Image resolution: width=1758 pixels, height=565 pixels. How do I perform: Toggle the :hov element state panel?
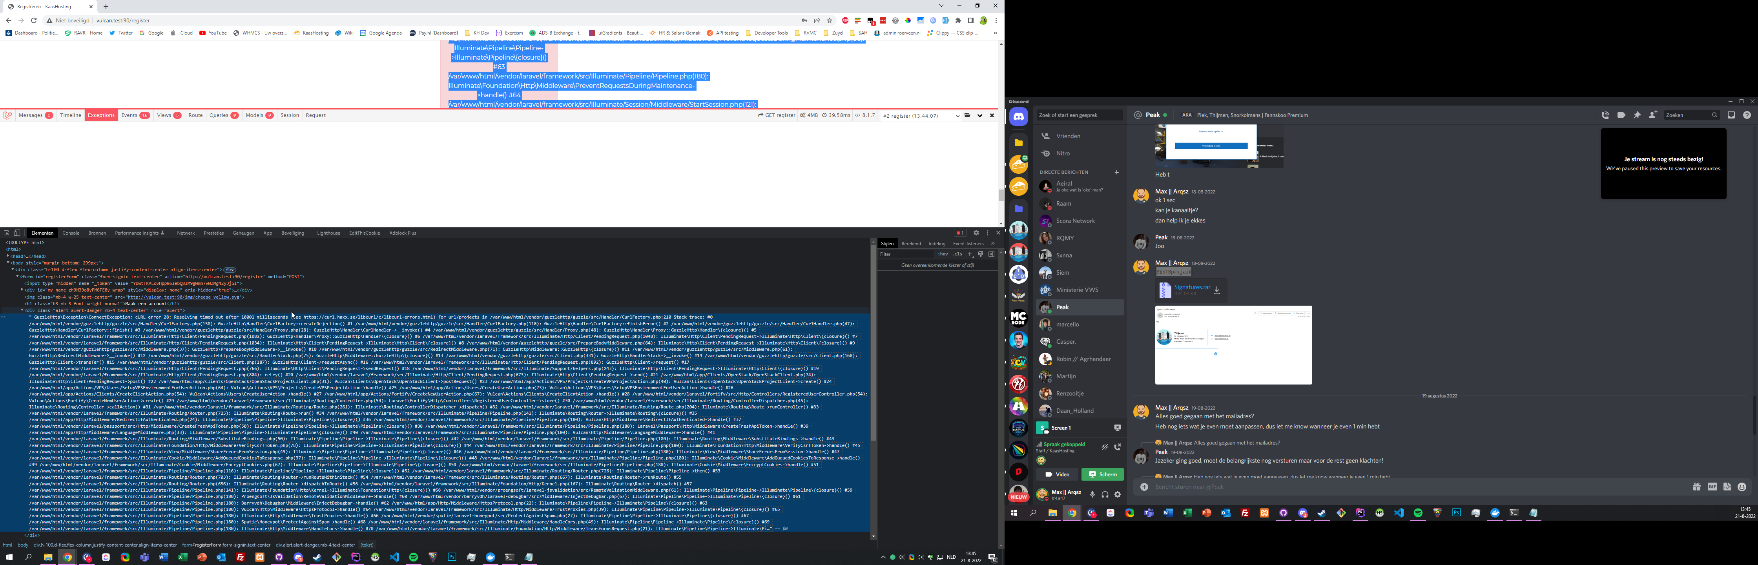click(943, 254)
